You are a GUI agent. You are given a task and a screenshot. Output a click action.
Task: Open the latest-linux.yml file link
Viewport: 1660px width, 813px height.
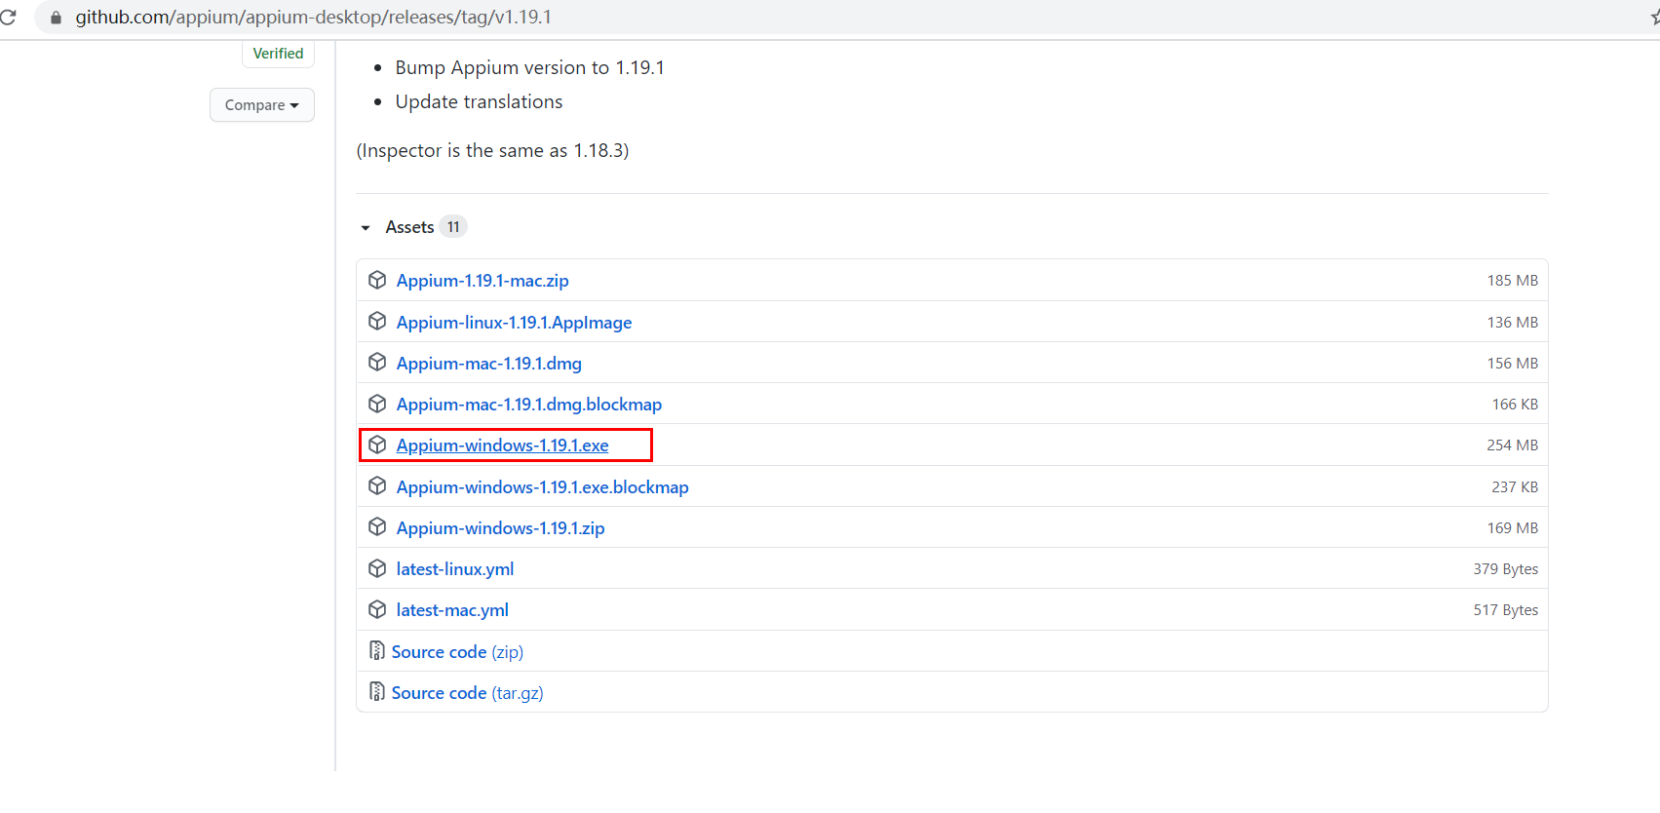tap(454, 569)
